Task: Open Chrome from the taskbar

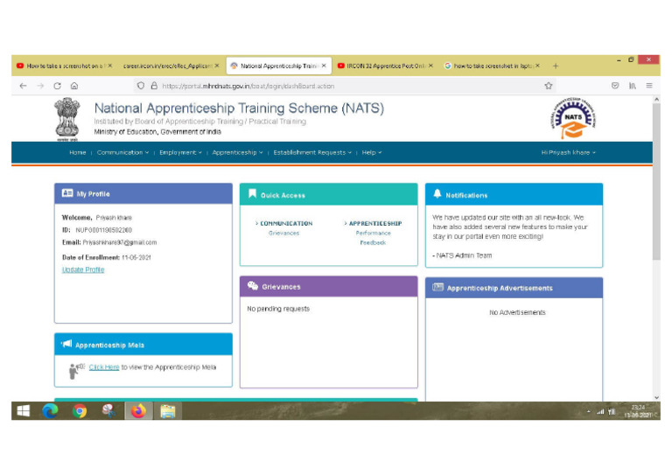Action: (80, 411)
